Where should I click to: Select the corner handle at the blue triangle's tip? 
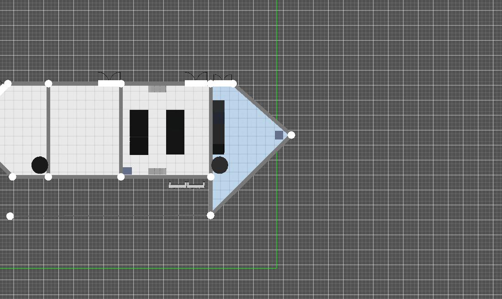pyautogui.click(x=291, y=135)
